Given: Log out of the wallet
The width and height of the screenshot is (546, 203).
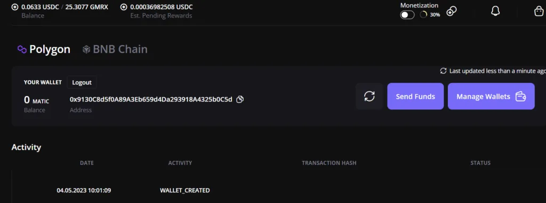Looking at the screenshot, I should coord(82,82).
